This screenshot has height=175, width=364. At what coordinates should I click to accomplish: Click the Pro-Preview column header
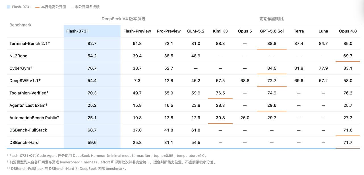(169, 31)
